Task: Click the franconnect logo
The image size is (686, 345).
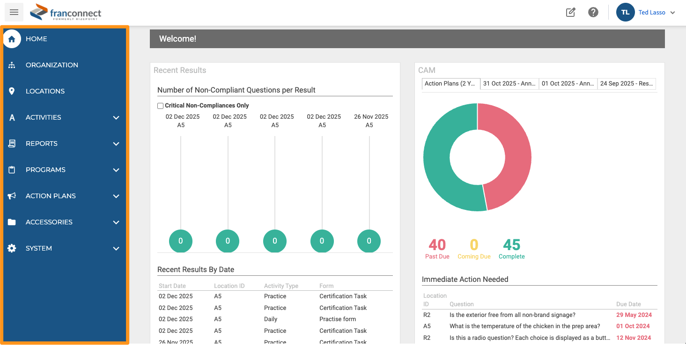Action: [x=66, y=13]
